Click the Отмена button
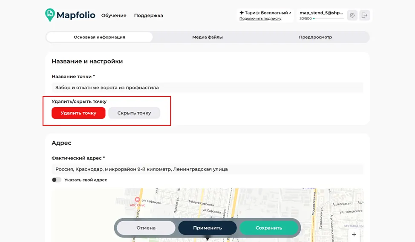415x242 pixels. 146,228
